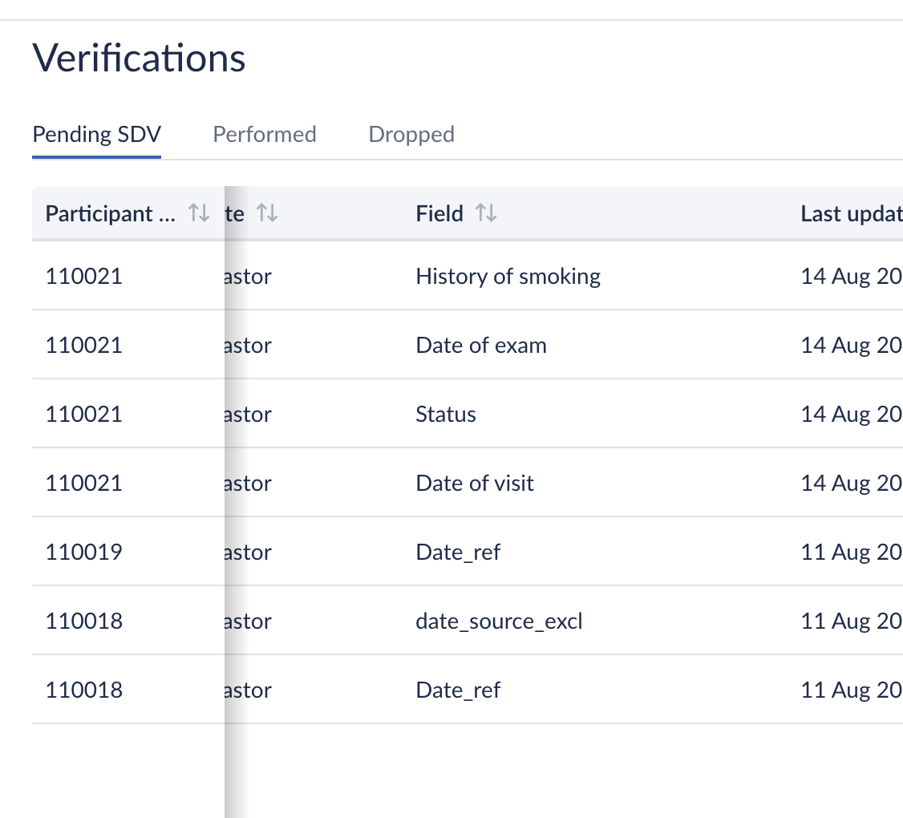Click participant ID in History of smoking row
The width and height of the screenshot is (903, 818).
[x=84, y=277]
